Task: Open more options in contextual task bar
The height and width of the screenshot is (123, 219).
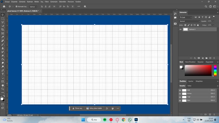Action: tap(118, 108)
